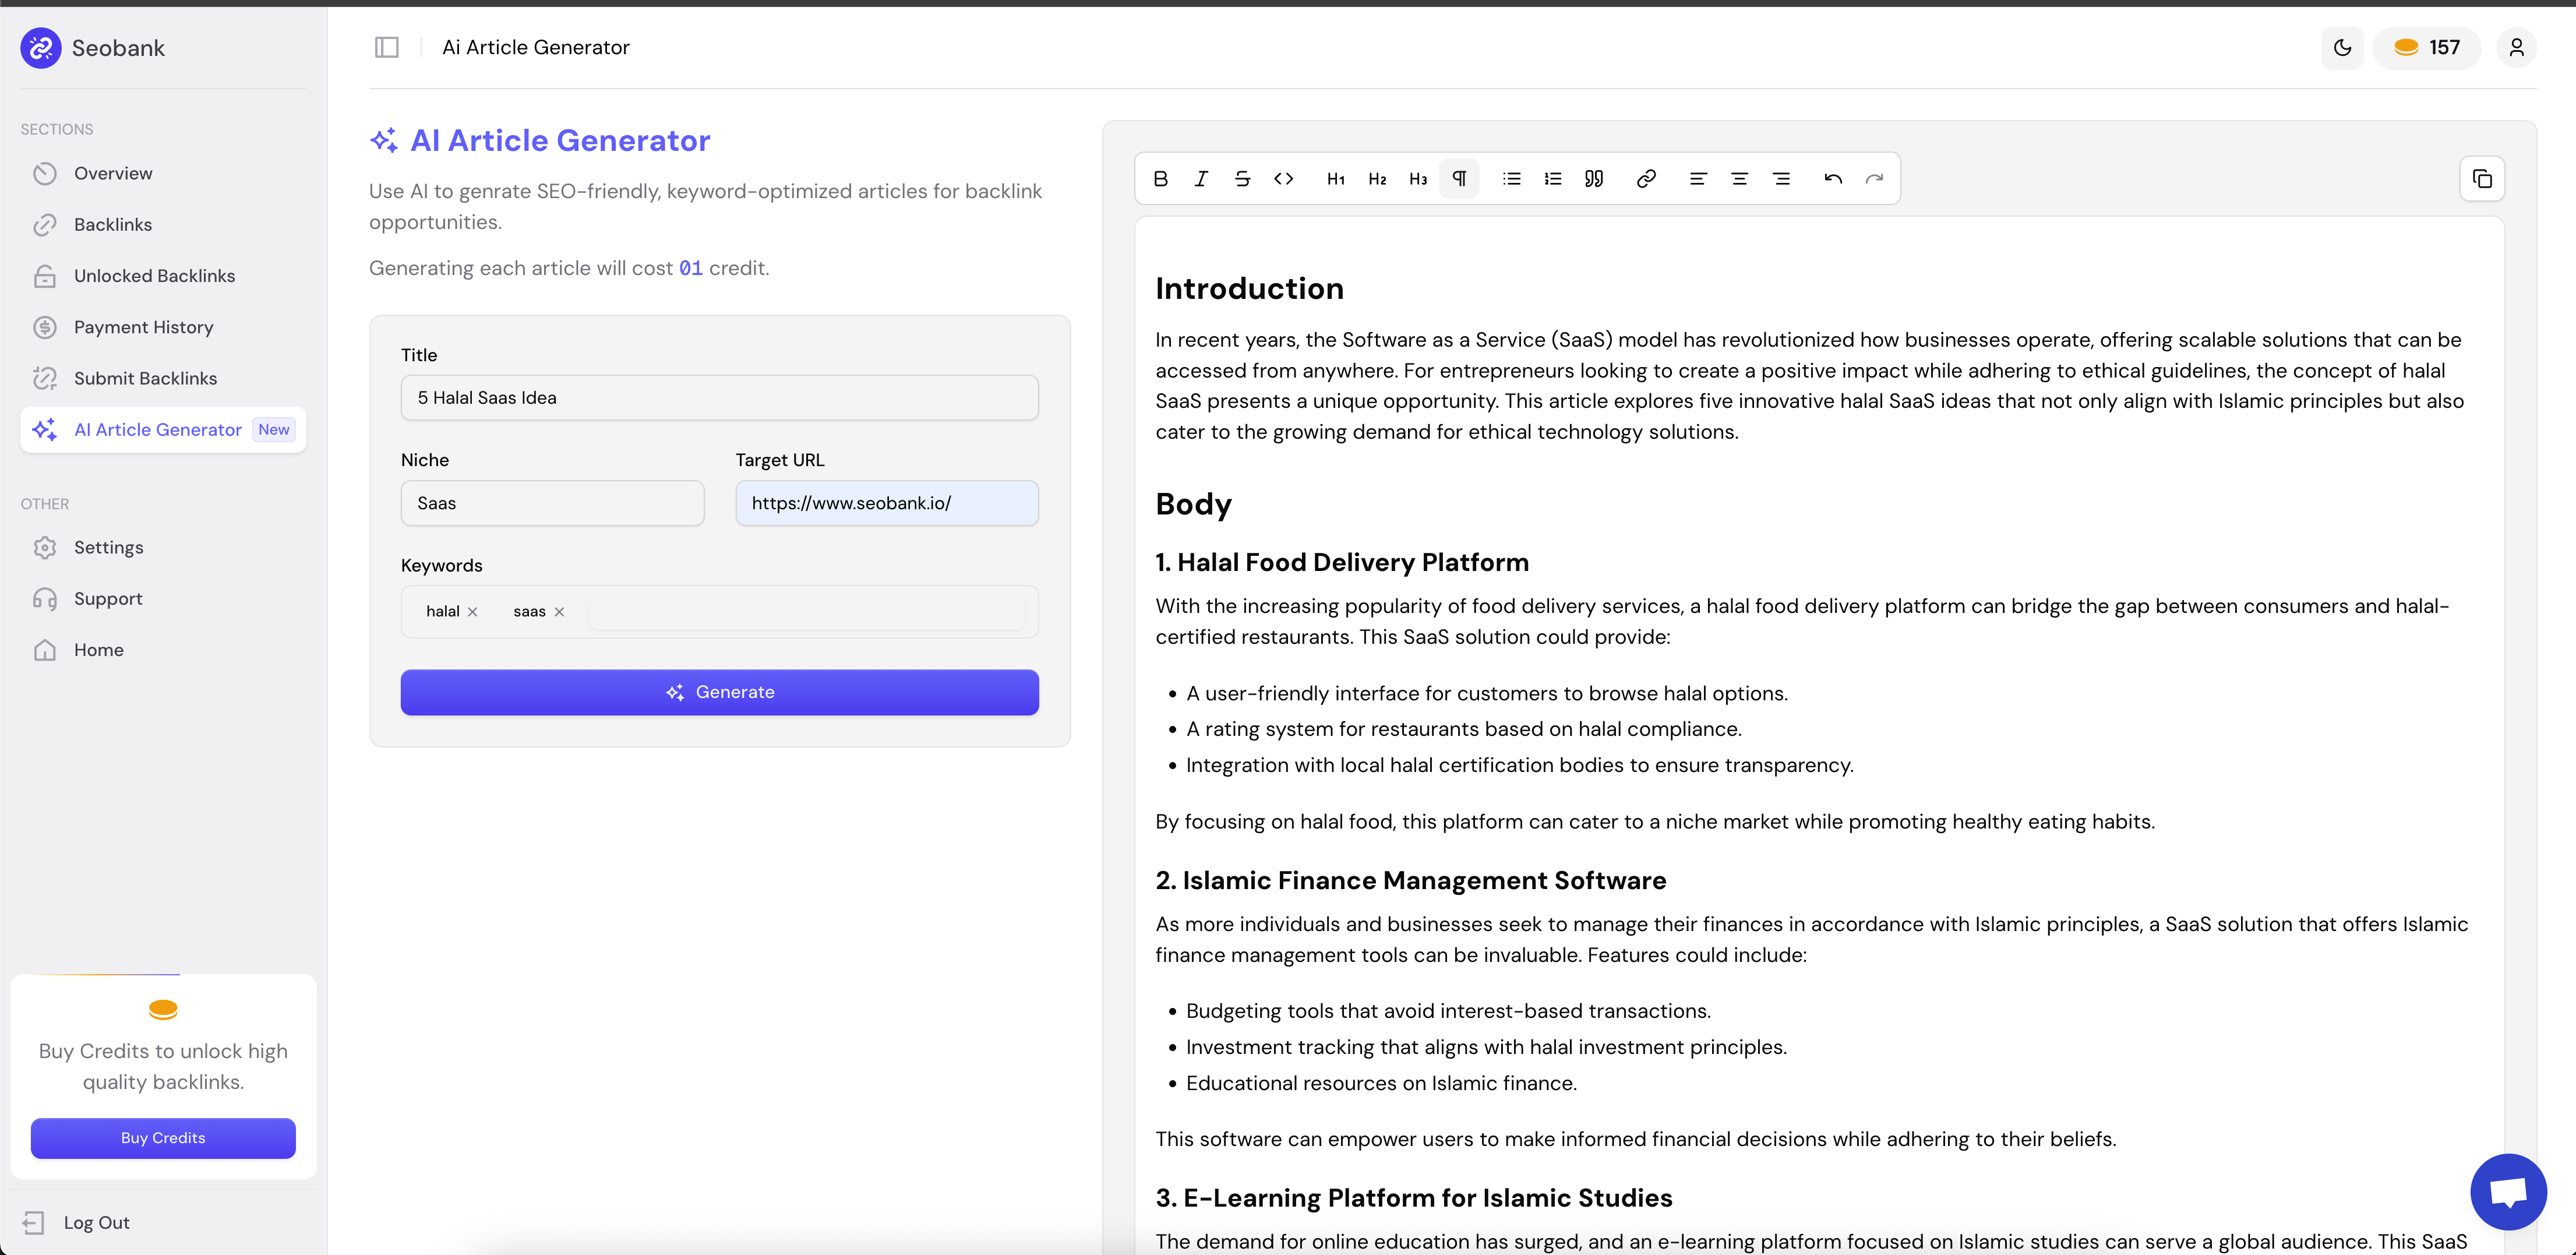
Task: Remove the halal keyword tag
Action: click(x=473, y=612)
